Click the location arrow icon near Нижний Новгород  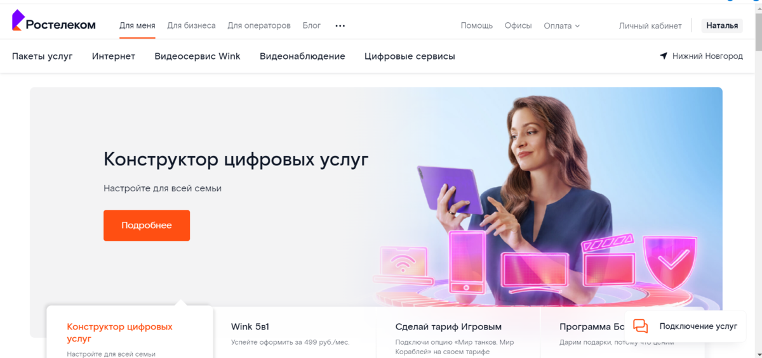(x=664, y=56)
